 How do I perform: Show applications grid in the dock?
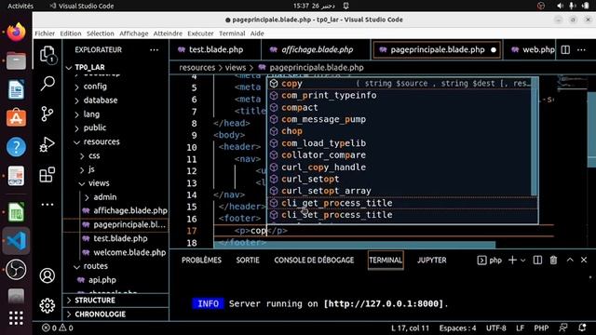click(16, 318)
